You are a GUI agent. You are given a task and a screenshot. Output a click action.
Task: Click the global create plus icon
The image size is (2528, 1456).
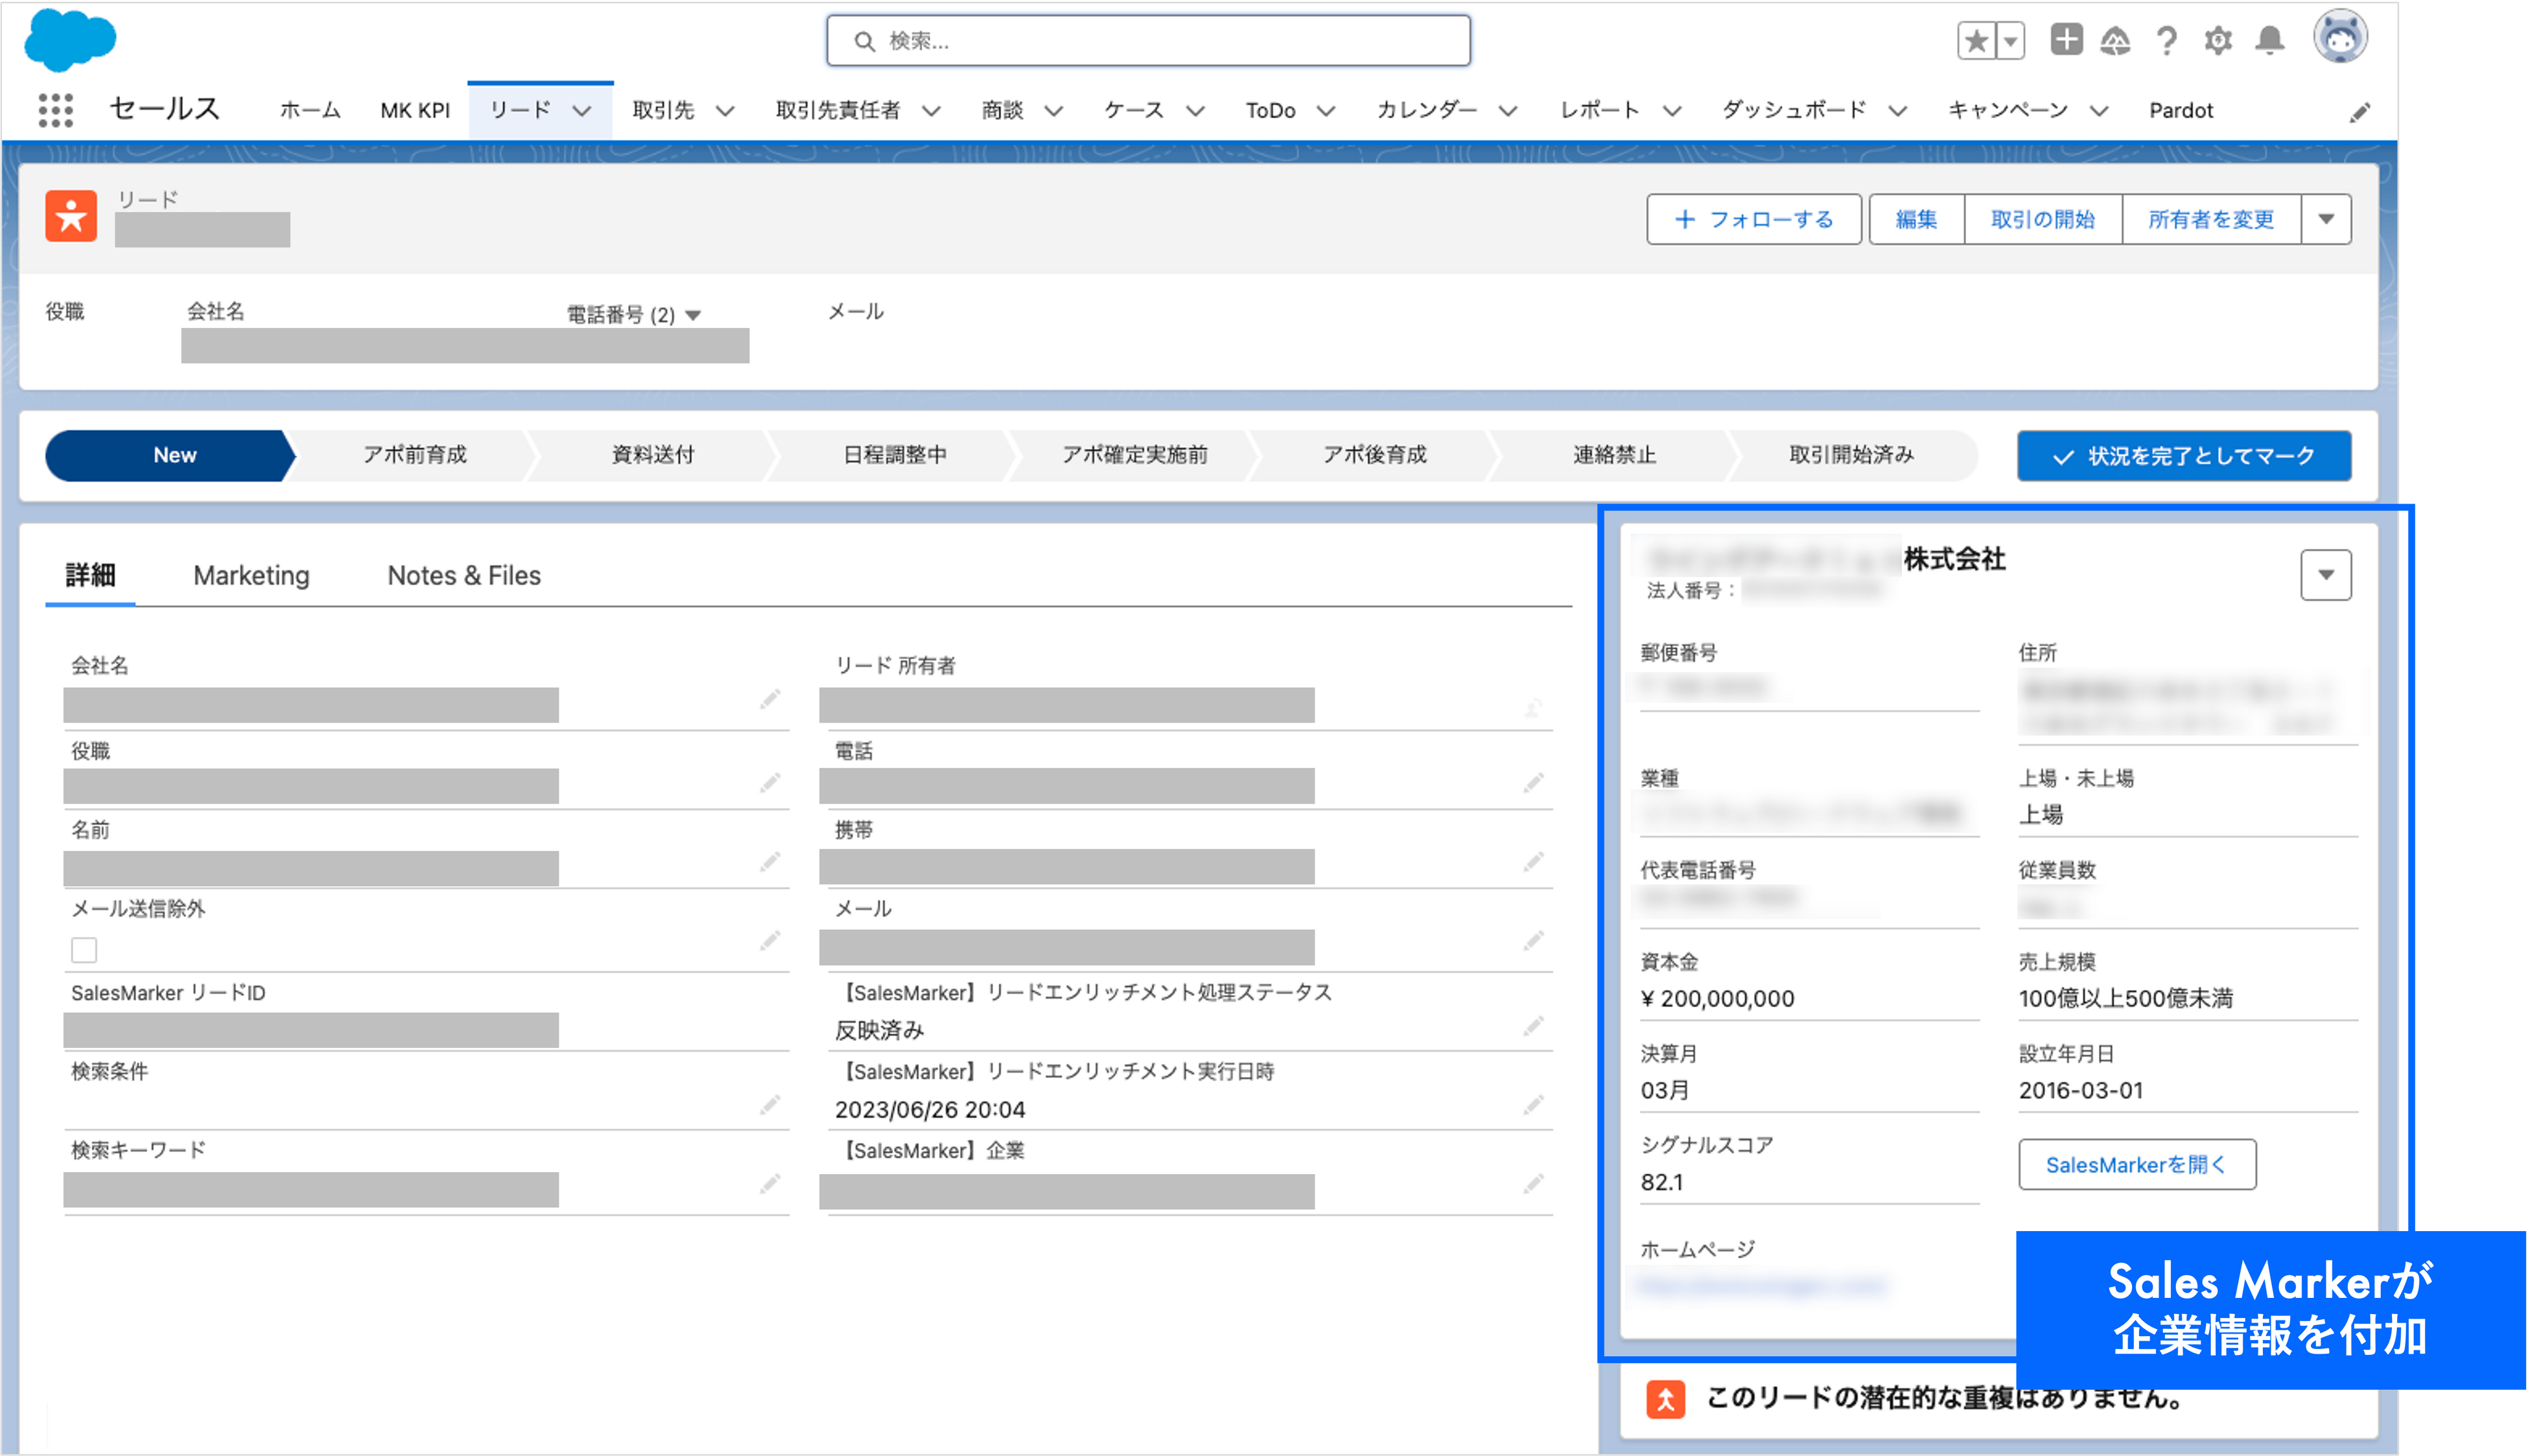[2066, 40]
